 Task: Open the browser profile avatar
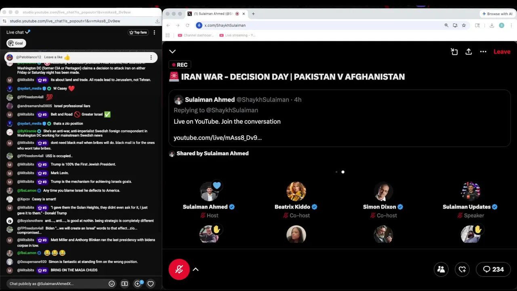coord(502,25)
